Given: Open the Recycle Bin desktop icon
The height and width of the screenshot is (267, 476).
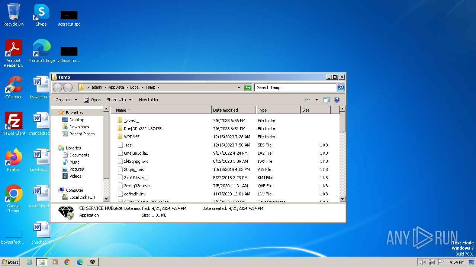Looking at the screenshot, I should click(13, 15).
